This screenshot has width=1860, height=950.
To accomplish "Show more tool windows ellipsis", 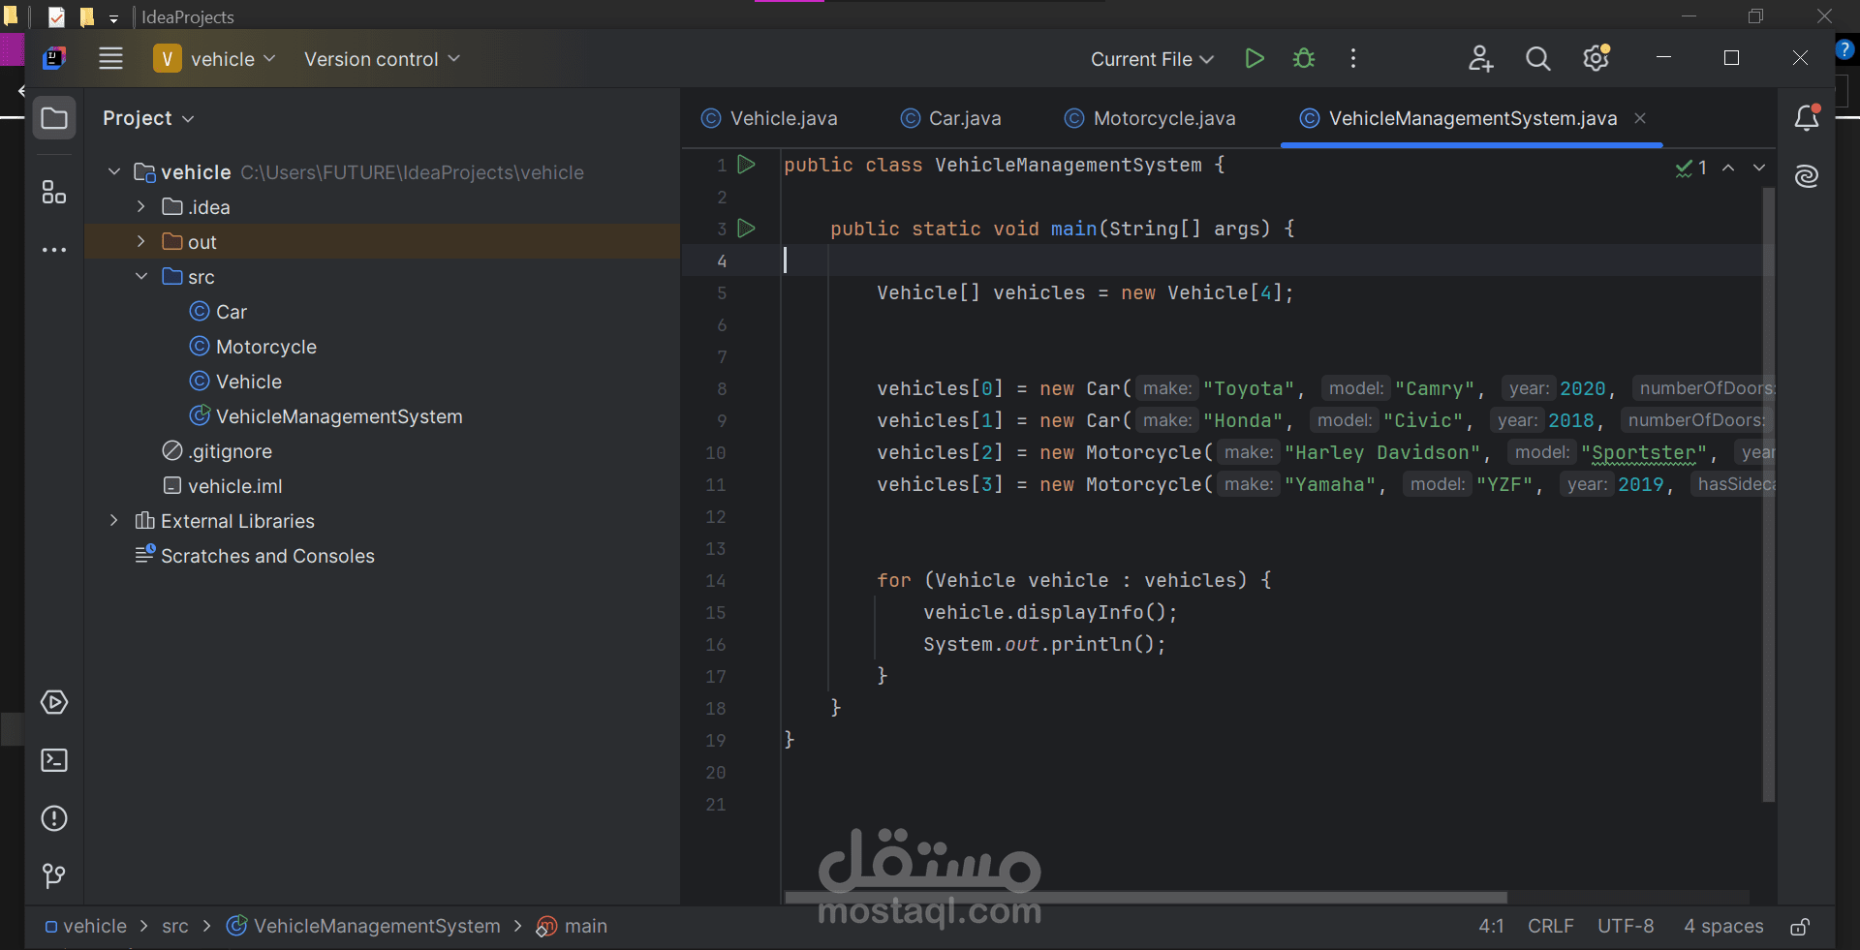I will (54, 250).
